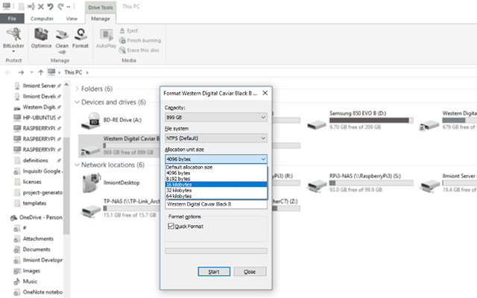Choose Default allocation size option

[216, 167]
